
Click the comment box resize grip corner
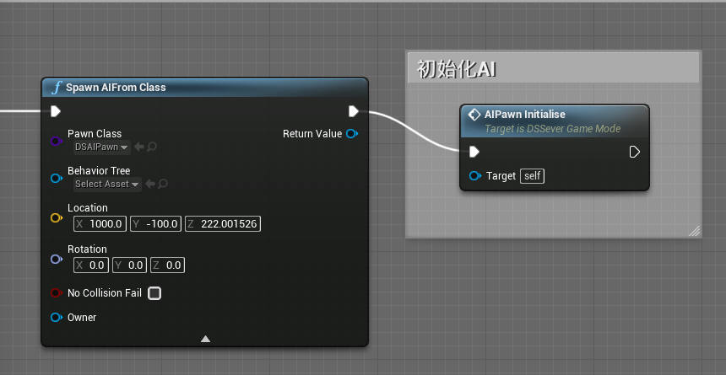tap(694, 231)
